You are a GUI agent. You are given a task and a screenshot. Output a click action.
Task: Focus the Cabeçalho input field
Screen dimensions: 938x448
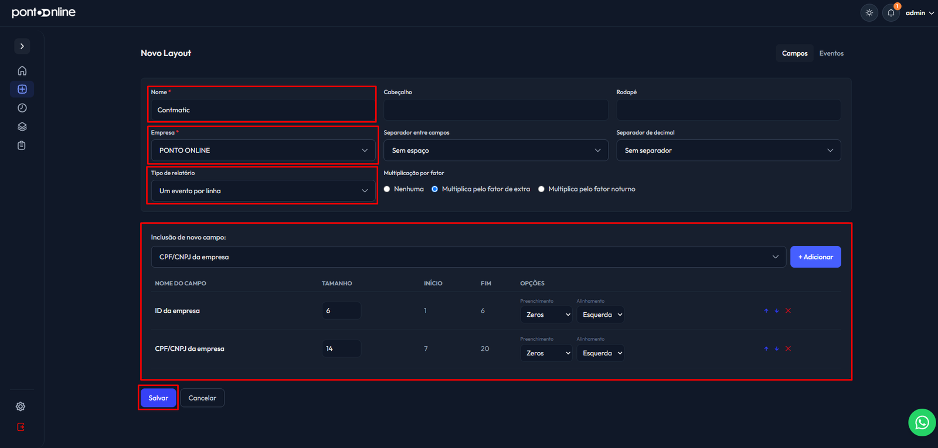point(496,110)
